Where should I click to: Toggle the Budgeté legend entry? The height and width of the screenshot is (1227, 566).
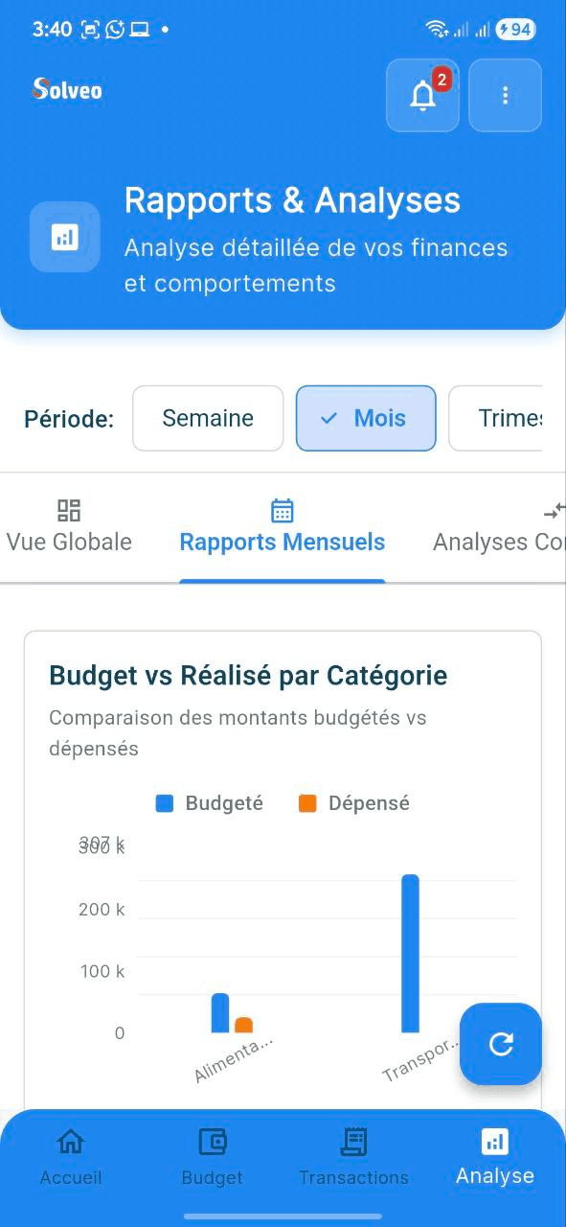tap(209, 802)
